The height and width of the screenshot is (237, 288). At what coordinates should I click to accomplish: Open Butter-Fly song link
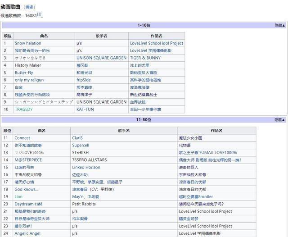[x=24, y=73]
